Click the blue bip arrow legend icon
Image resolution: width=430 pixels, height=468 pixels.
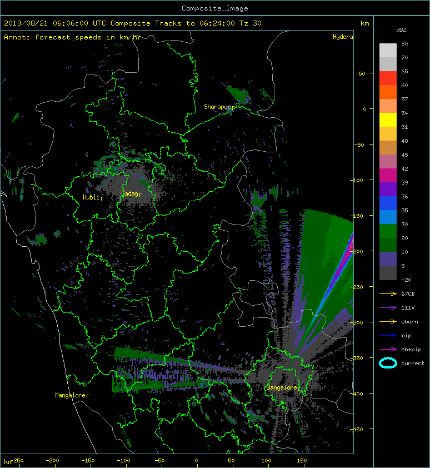pyautogui.click(x=388, y=336)
